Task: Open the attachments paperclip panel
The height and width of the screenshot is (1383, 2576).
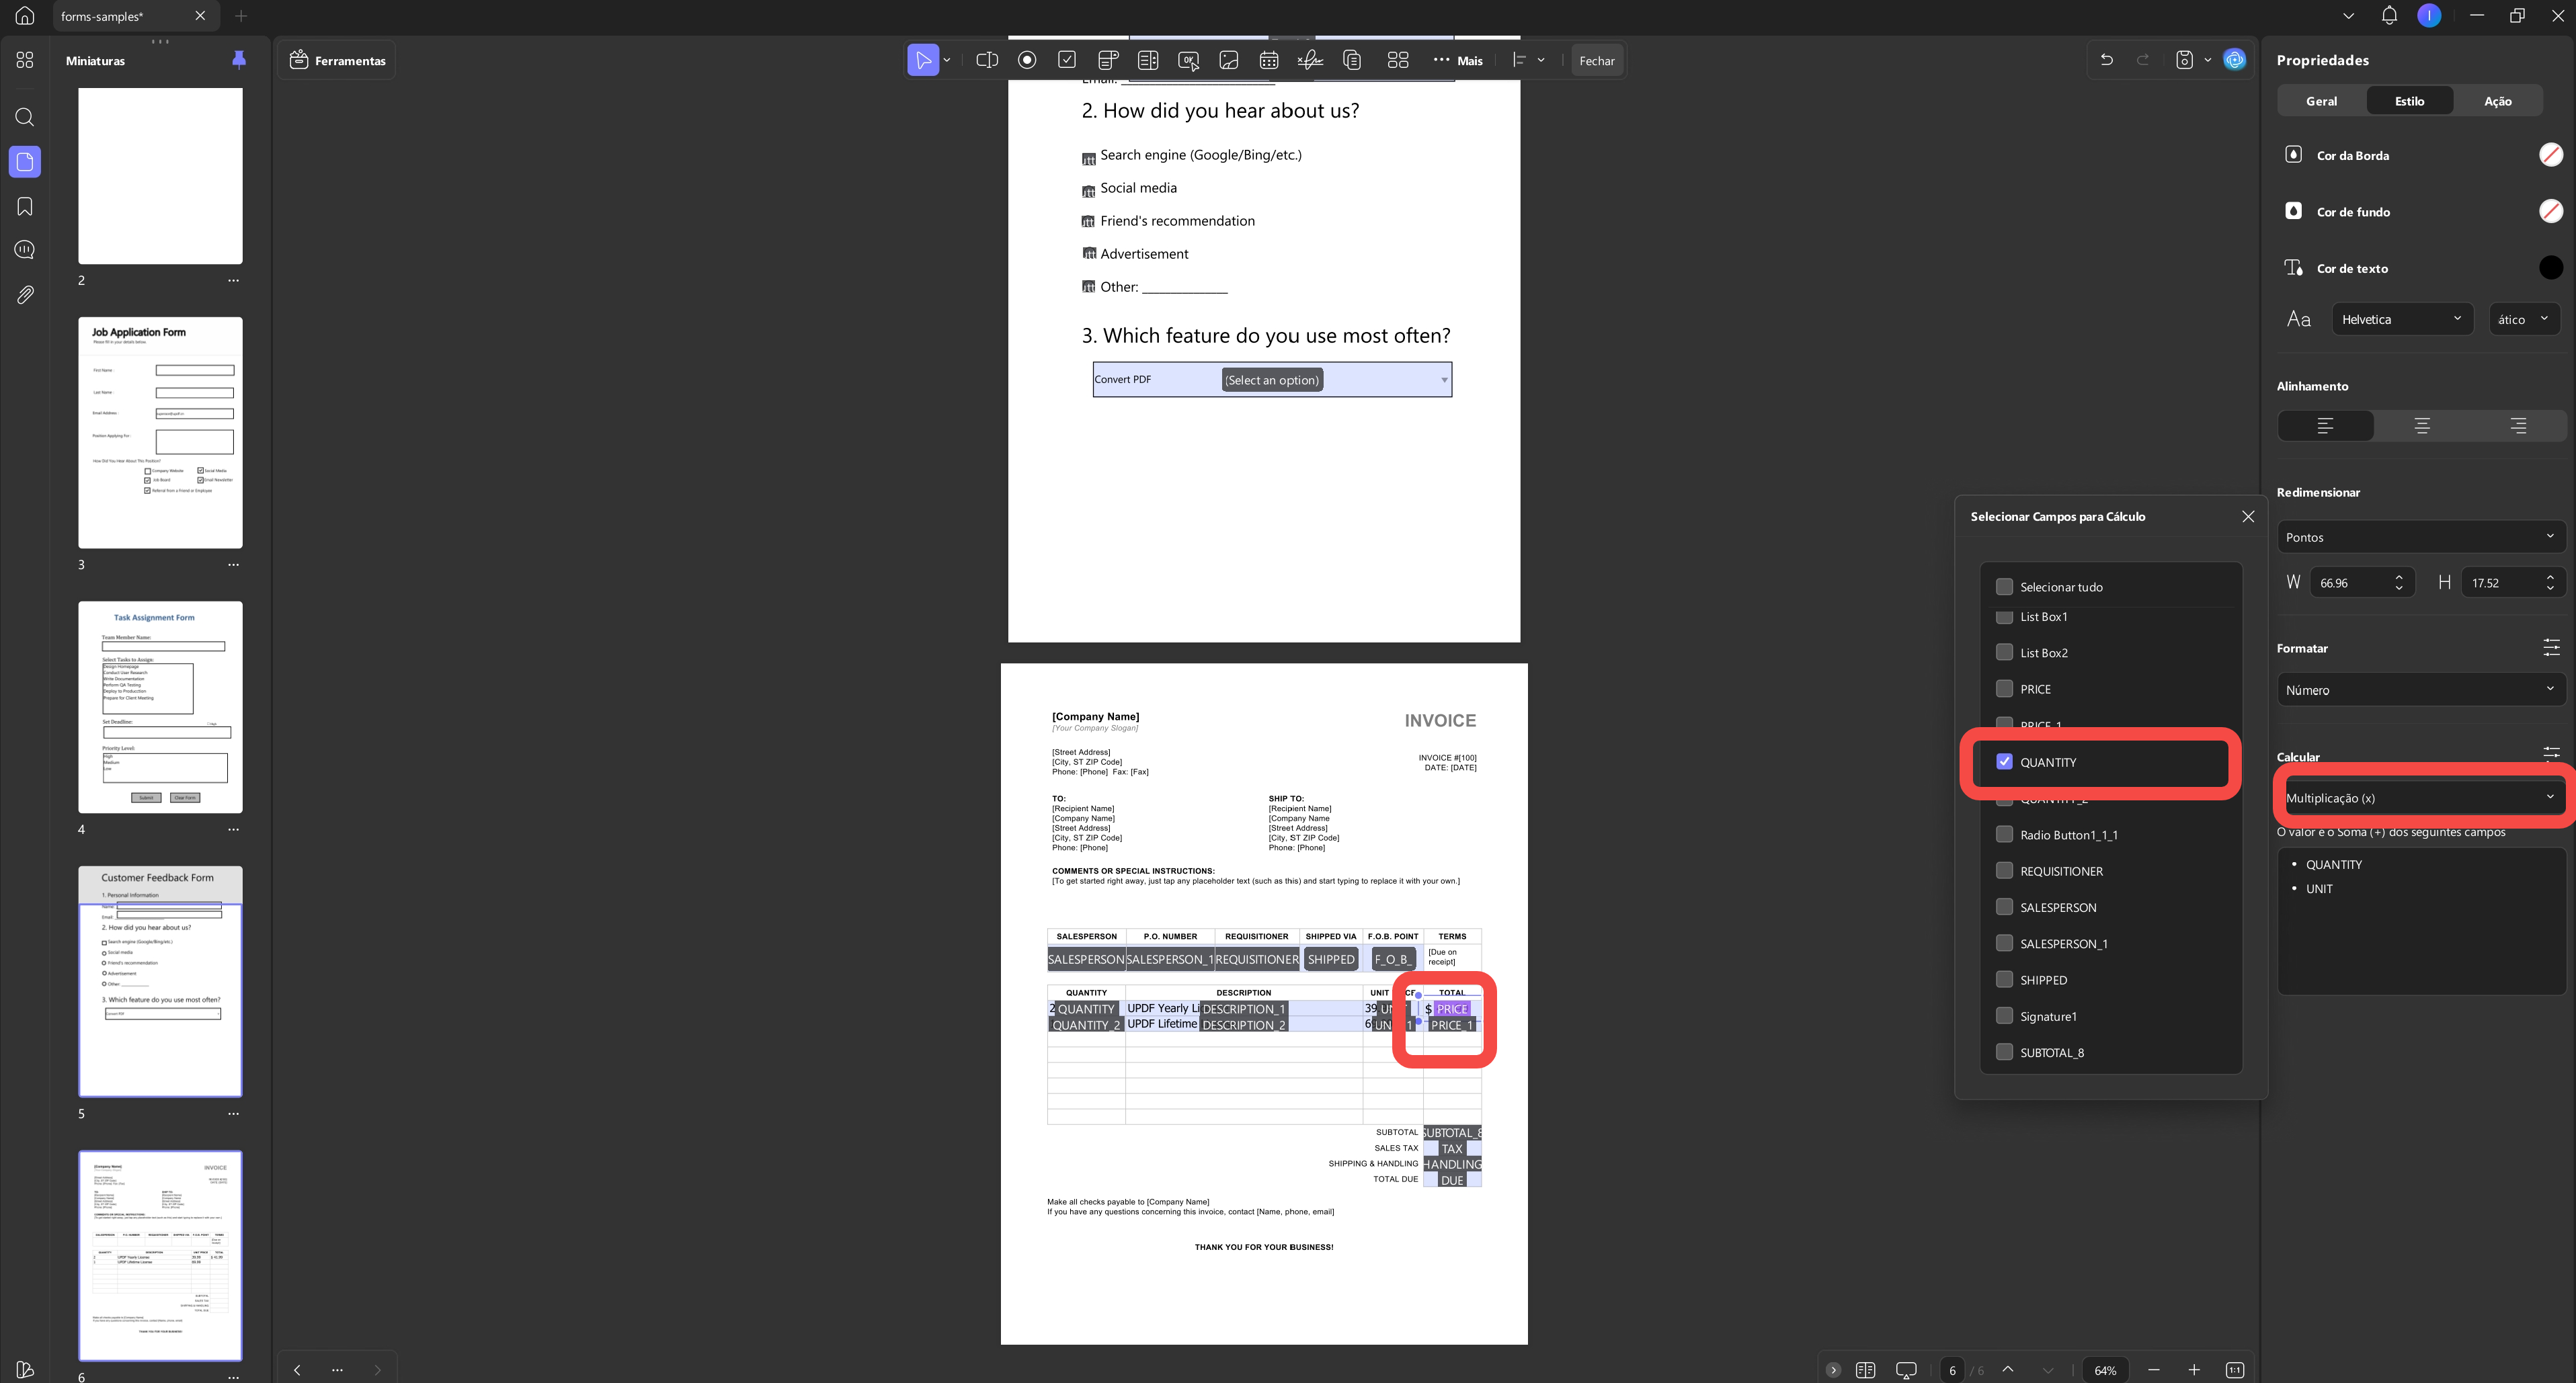Action: tap(25, 294)
